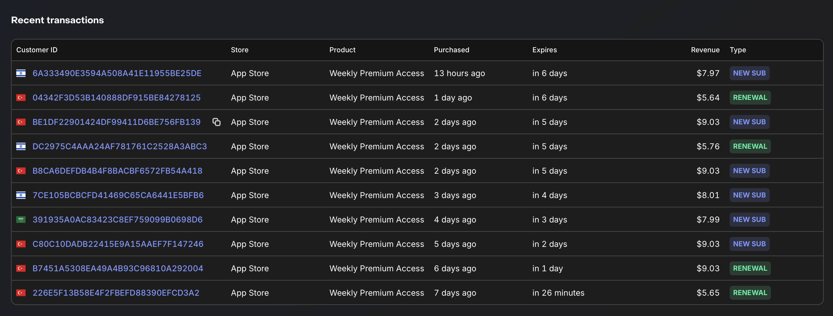This screenshot has height=316, width=833.
Task: Click the Purchased column header
Action: click(451, 50)
